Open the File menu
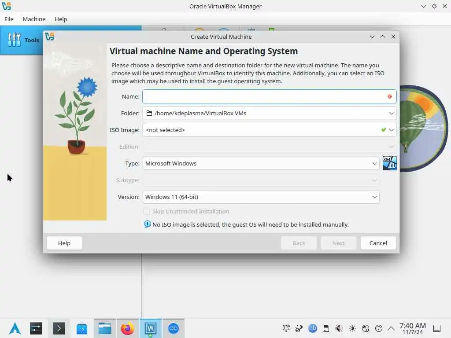The image size is (451, 338). [x=9, y=19]
